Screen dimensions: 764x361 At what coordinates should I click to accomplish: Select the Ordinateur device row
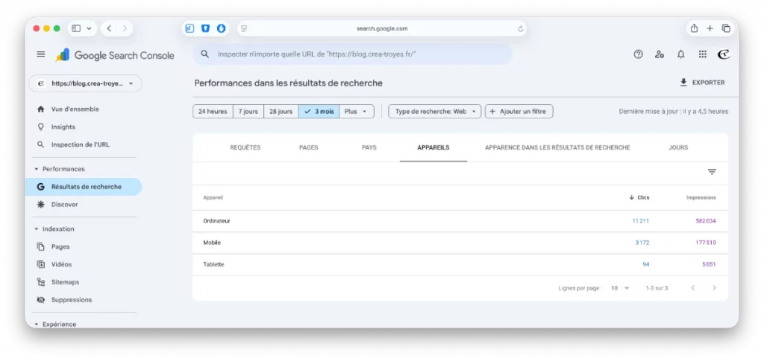(x=460, y=221)
